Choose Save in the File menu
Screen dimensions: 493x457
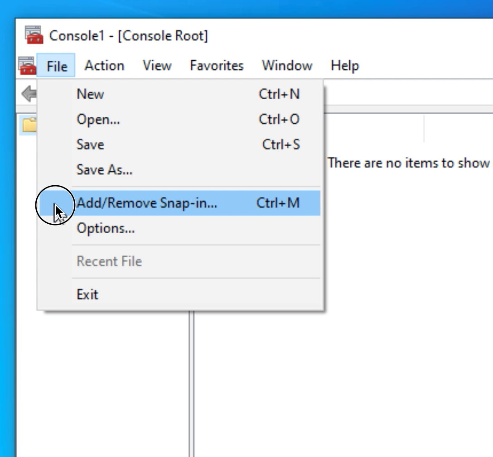[90, 145]
